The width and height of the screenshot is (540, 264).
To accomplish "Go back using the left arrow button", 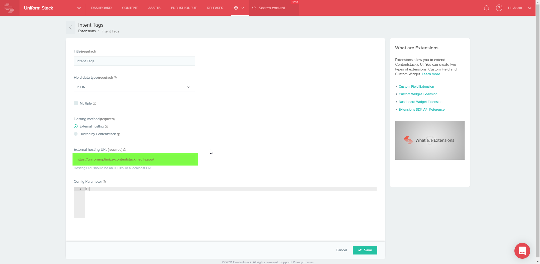I will click(x=70, y=27).
